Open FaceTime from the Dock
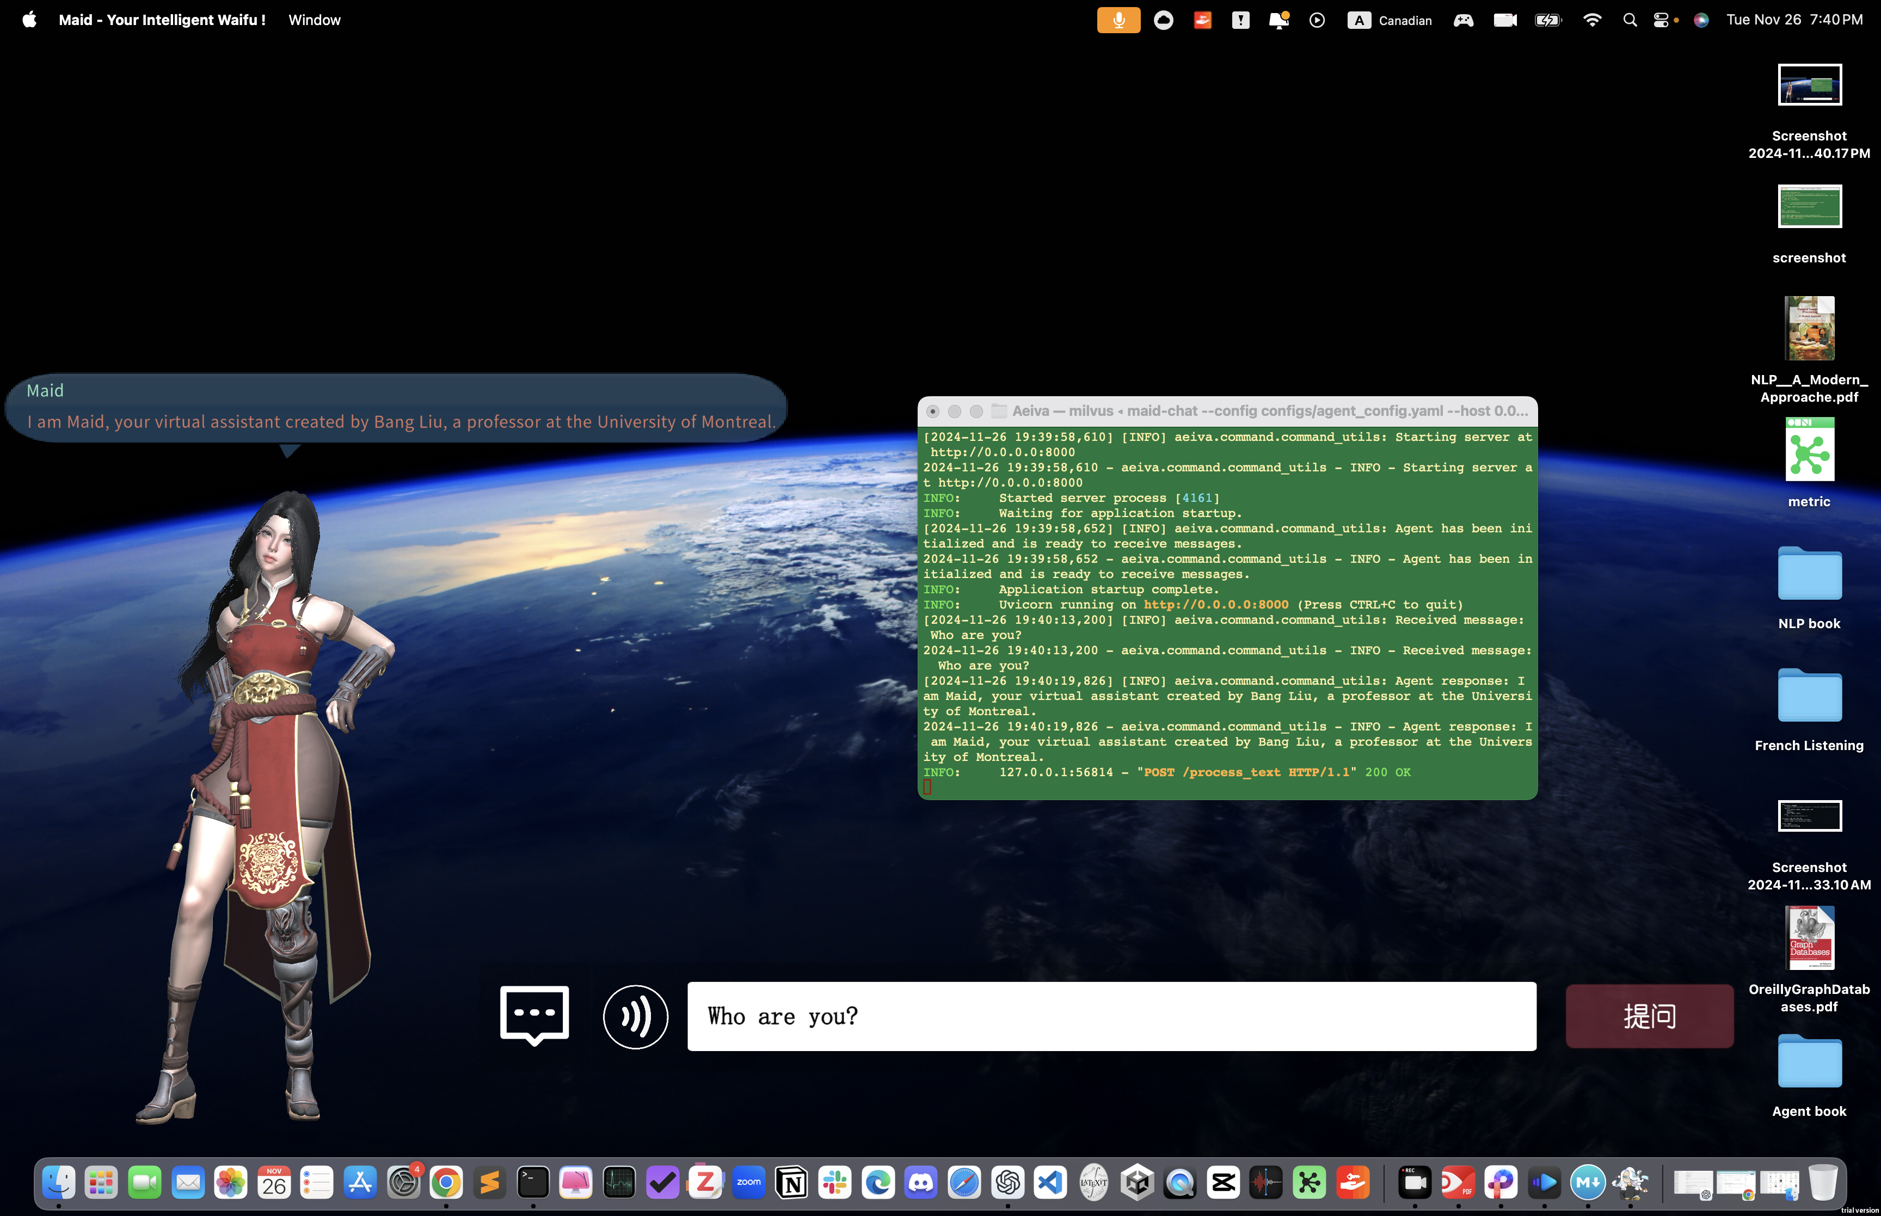 pos(144,1182)
